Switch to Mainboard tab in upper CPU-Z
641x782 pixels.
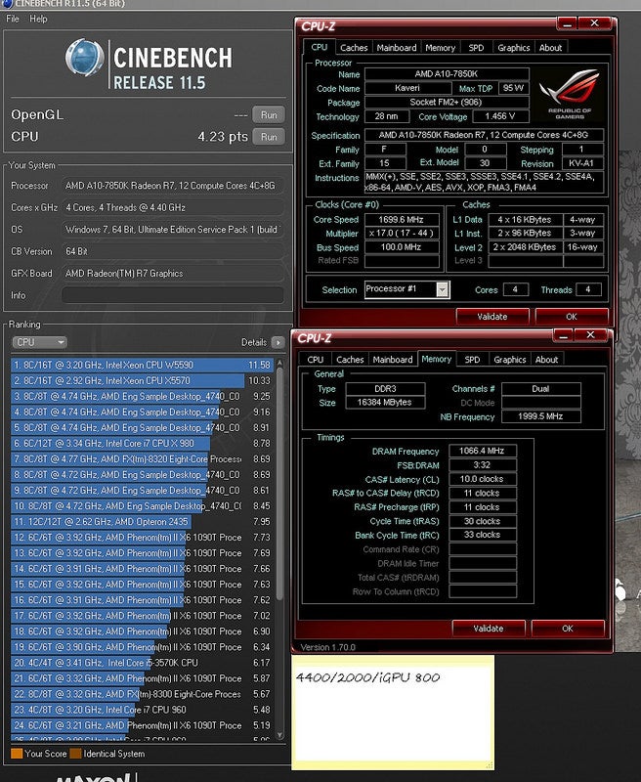coord(396,47)
